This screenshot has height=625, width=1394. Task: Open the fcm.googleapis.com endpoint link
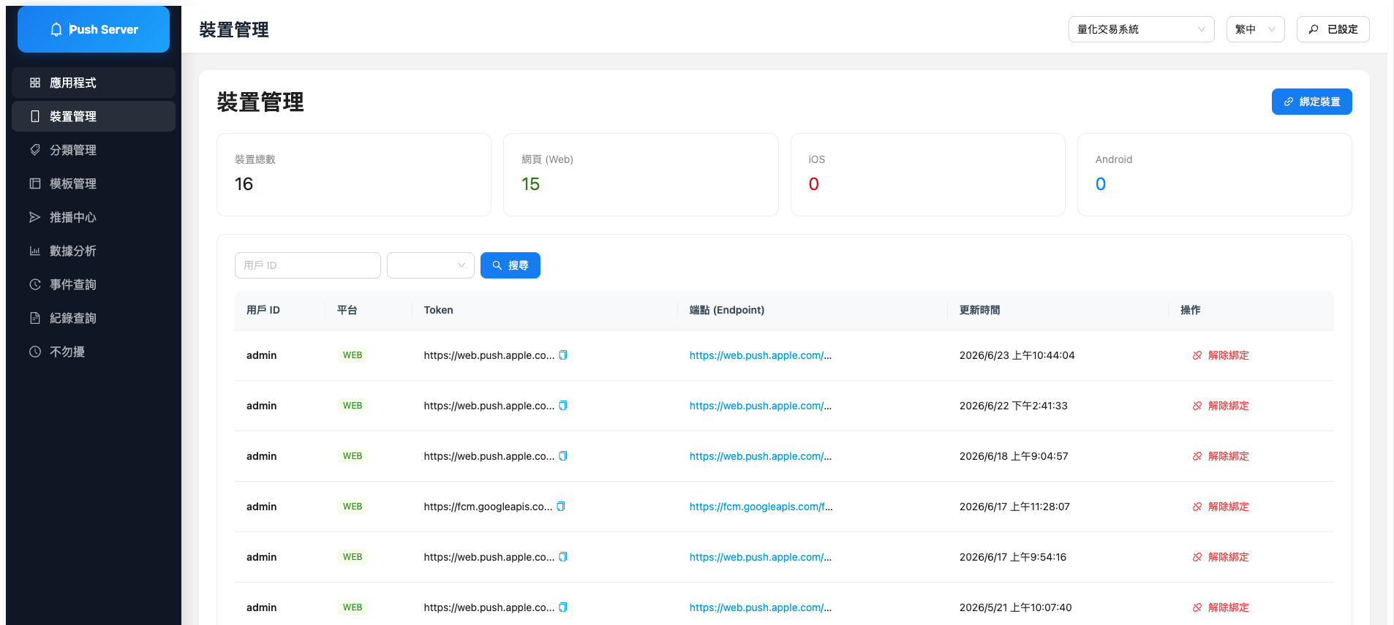tap(761, 507)
